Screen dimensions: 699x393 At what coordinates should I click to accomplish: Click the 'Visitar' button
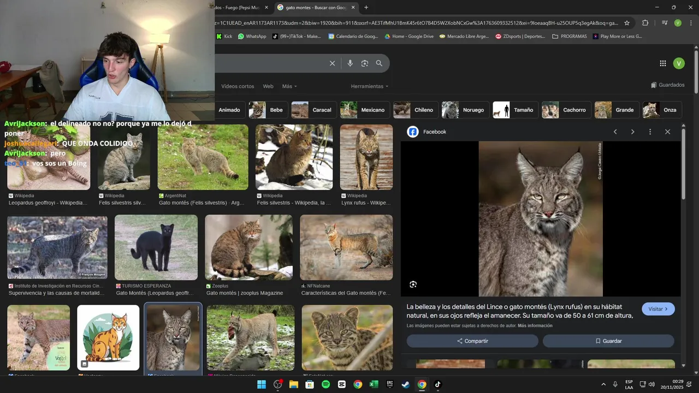tap(658, 309)
